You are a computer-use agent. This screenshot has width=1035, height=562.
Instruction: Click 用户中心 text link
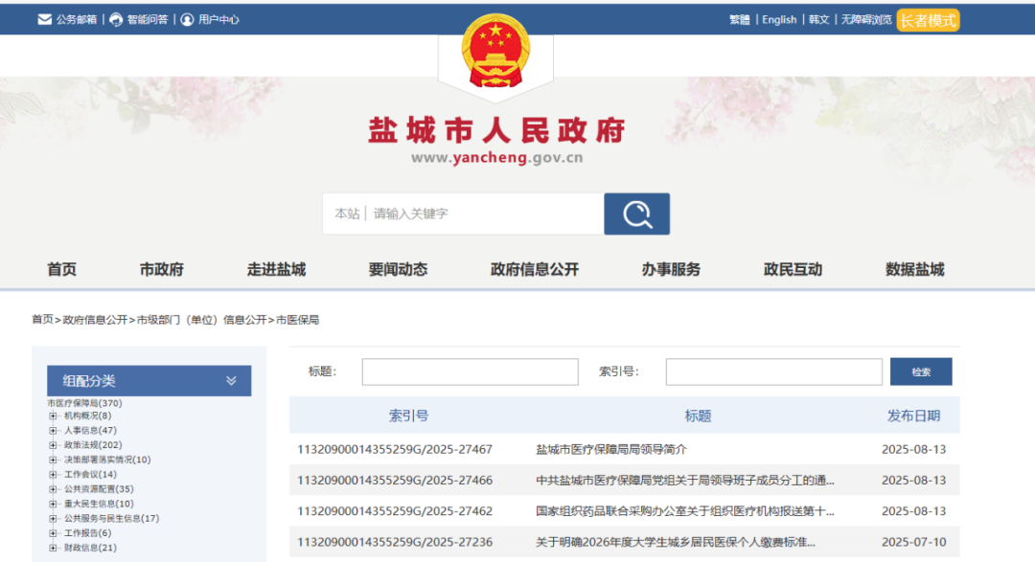click(218, 20)
